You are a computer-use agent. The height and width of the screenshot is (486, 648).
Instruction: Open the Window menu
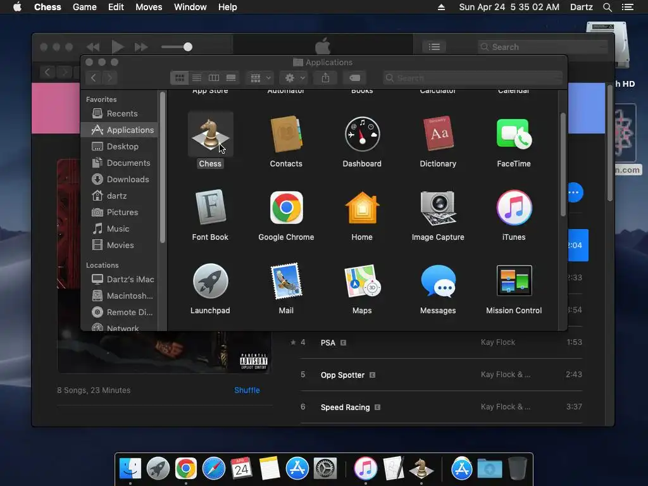pyautogui.click(x=190, y=7)
